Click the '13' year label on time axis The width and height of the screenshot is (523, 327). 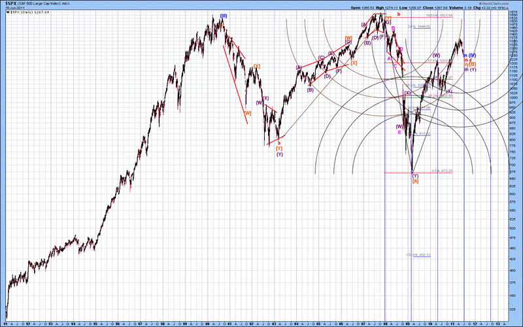point(498,323)
